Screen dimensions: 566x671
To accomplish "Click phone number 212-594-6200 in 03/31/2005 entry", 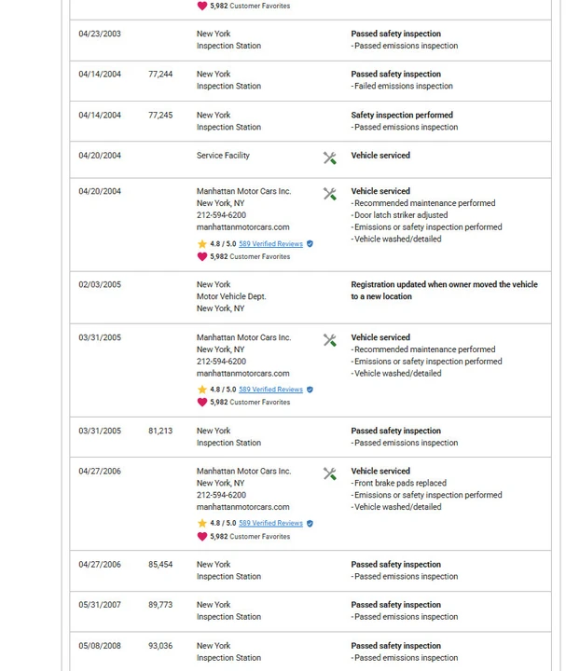I will point(221,362).
